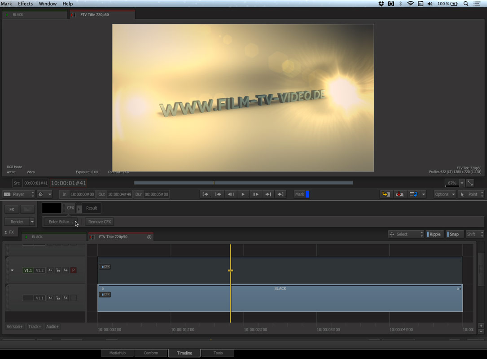Click the yellow insert edit icon

(x=385, y=194)
